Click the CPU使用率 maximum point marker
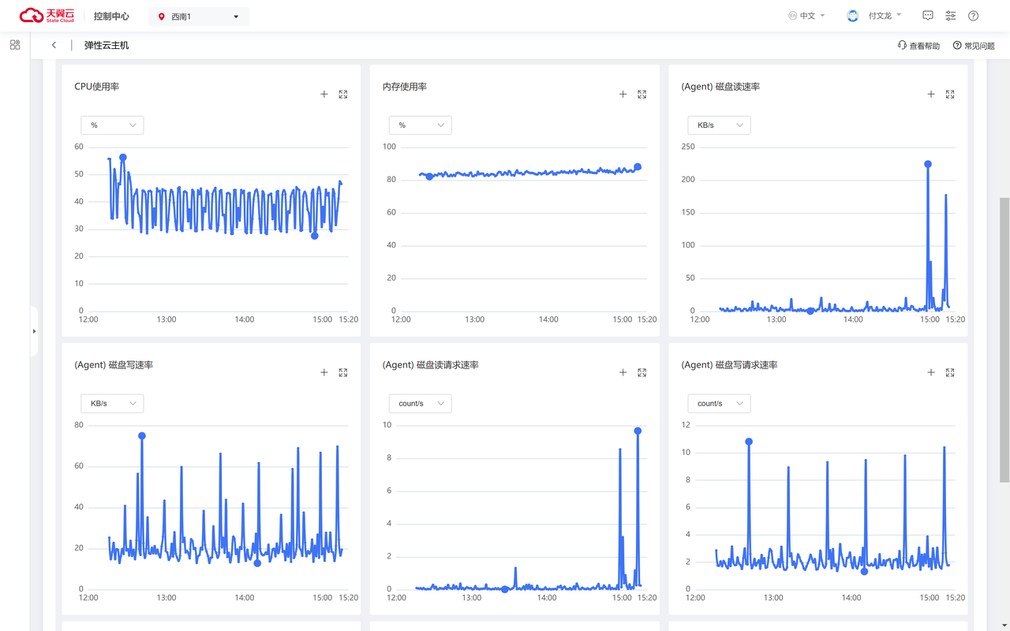This screenshot has height=631, width=1010. coord(123,158)
